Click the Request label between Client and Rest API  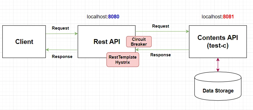pyautogui.click(x=60, y=28)
